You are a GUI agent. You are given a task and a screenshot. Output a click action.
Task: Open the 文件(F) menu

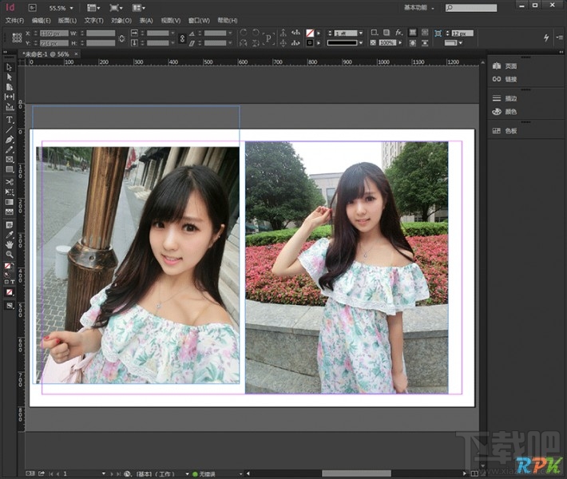pyautogui.click(x=14, y=20)
